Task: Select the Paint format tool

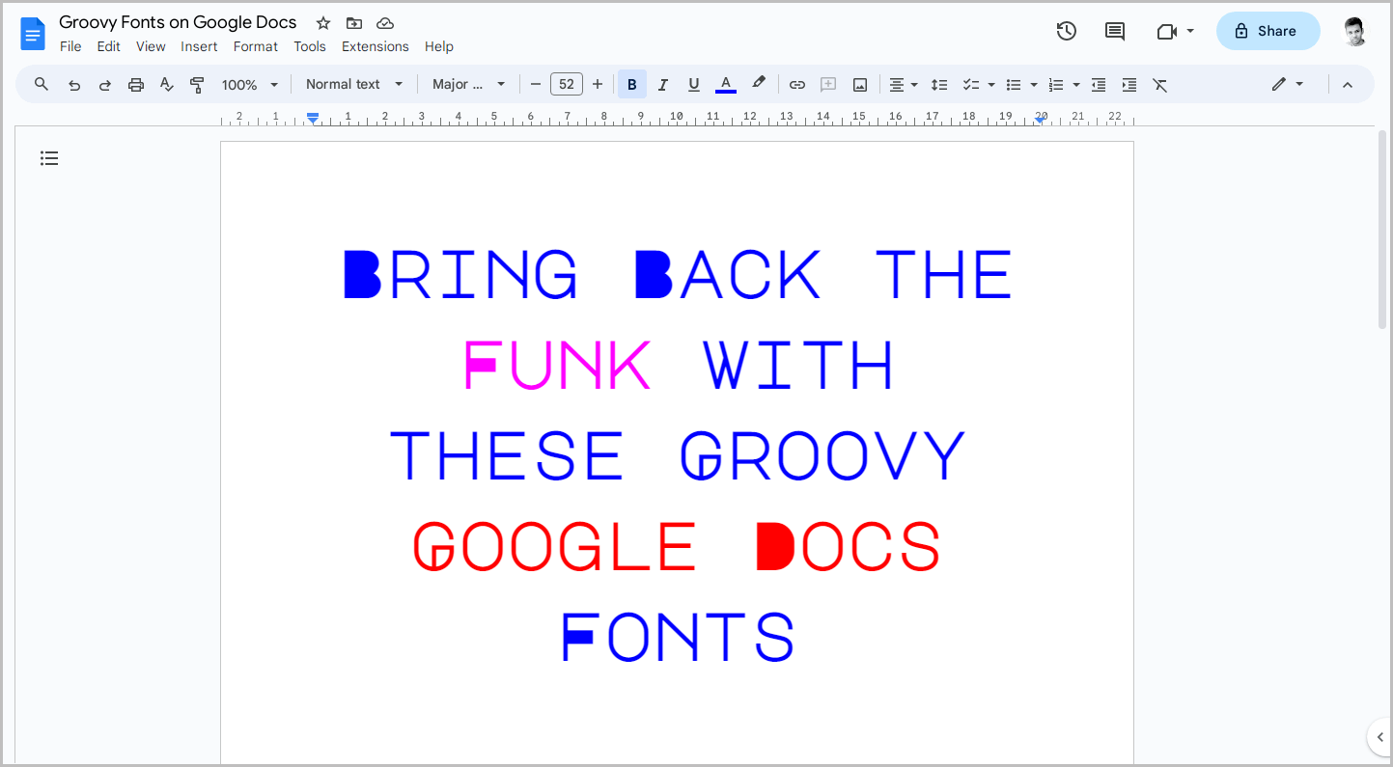Action: pyautogui.click(x=197, y=84)
